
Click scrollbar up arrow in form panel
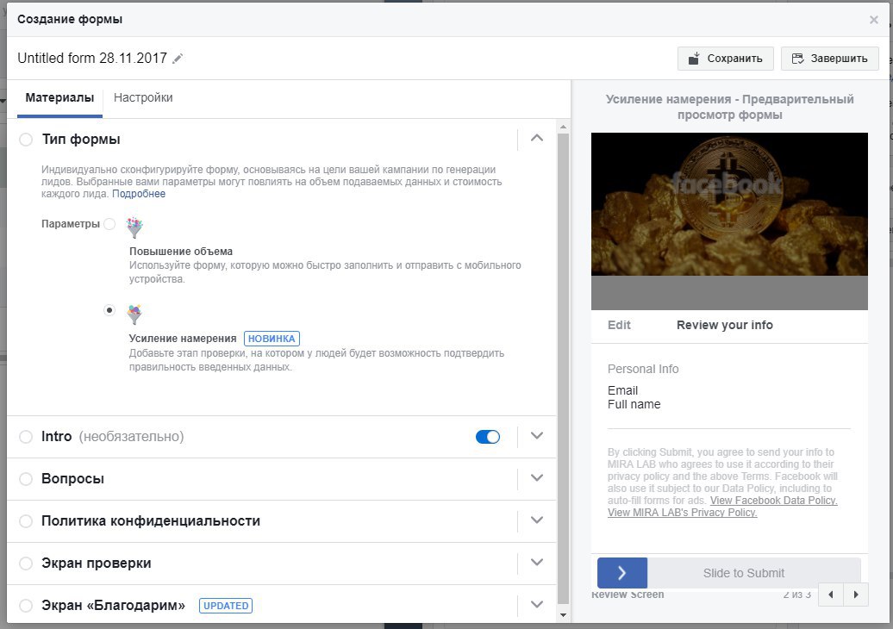click(x=563, y=127)
